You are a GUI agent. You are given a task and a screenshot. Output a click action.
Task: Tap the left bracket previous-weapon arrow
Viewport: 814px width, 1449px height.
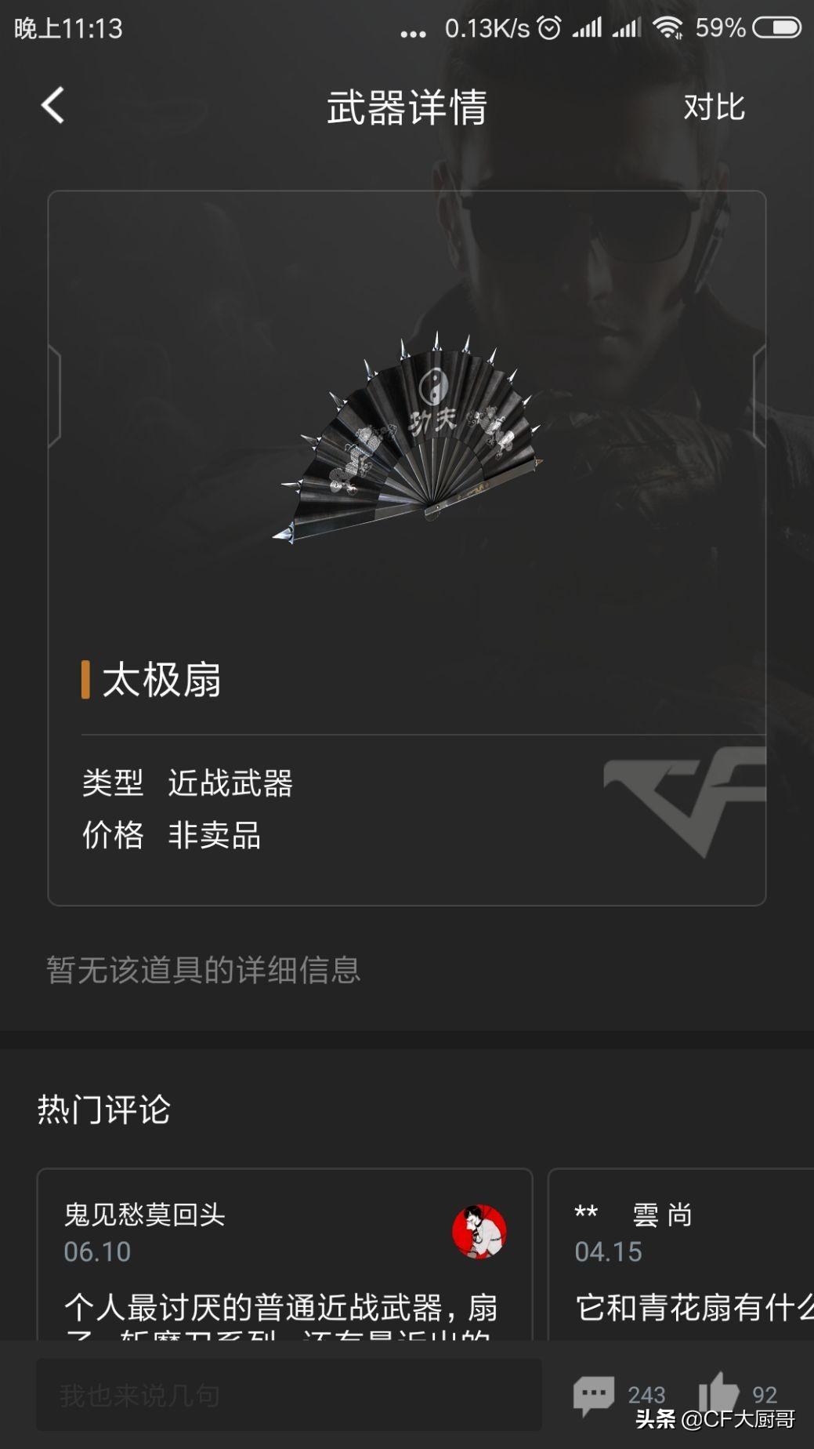(54, 396)
